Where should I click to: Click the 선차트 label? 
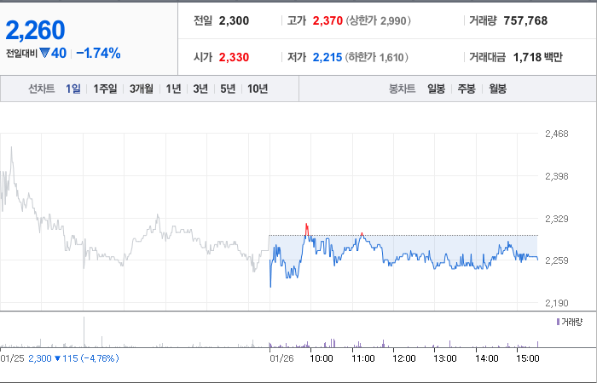click(42, 89)
